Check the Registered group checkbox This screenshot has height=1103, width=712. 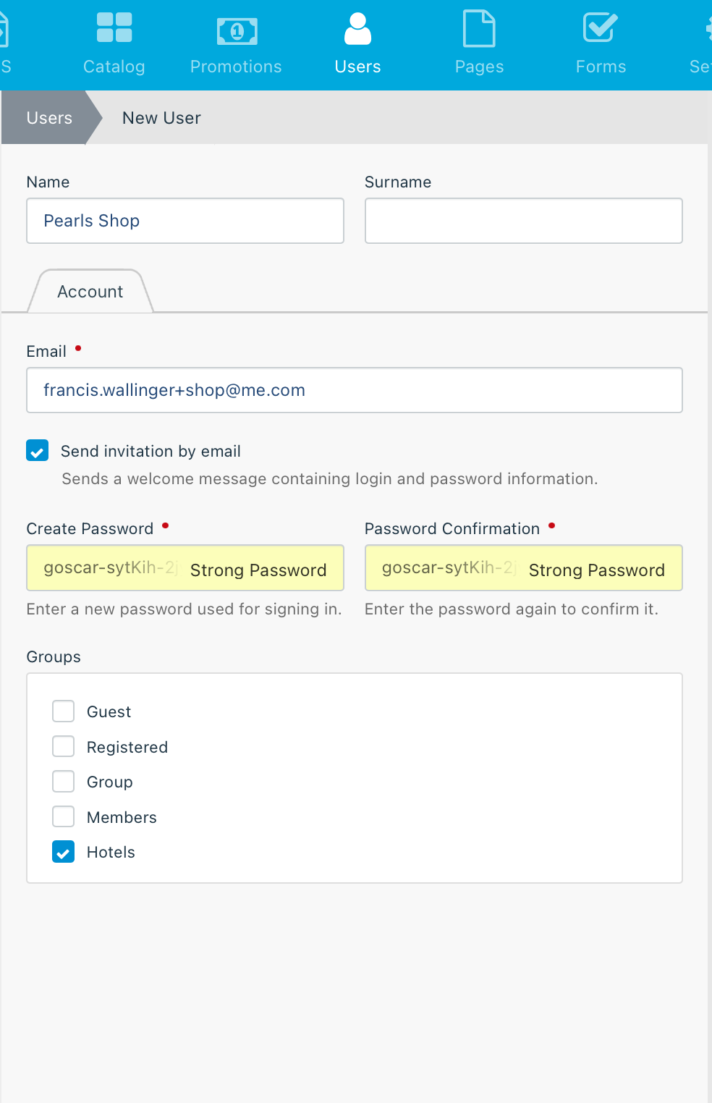click(64, 746)
